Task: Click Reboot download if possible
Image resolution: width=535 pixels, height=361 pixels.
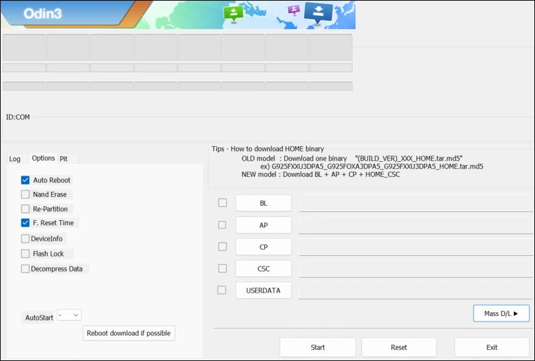Action: 129,333
